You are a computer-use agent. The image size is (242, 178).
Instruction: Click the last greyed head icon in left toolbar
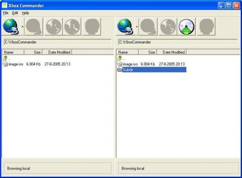(92, 27)
